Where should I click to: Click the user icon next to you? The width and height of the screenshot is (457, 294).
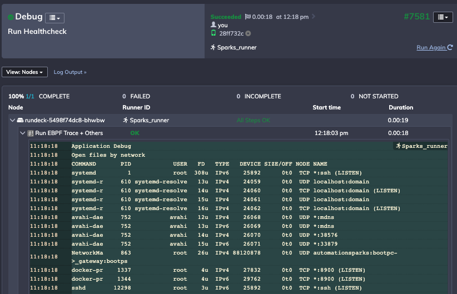213,25
